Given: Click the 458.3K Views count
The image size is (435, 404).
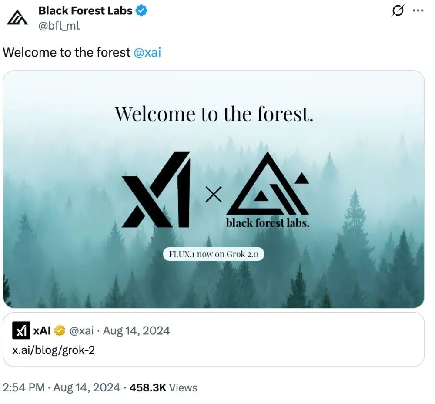Looking at the screenshot, I should tap(164, 387).
